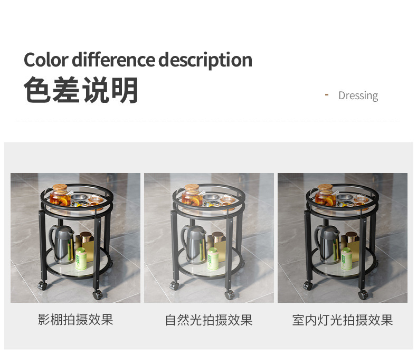Click the 自然光拍摄效果 caption
The height and width of the screenshot is (355, 417).
[209, 320]
